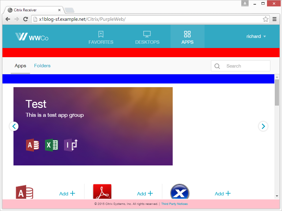Screen dimensions: 282x211
Task: Click the WWCo logo
Action: click(x=32, y=37)
